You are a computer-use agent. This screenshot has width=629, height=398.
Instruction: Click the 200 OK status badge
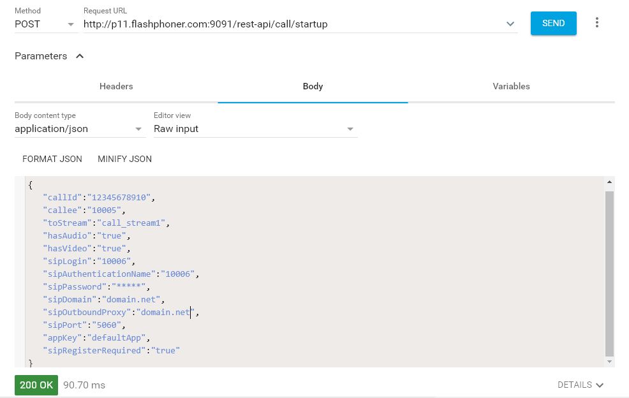36,385
